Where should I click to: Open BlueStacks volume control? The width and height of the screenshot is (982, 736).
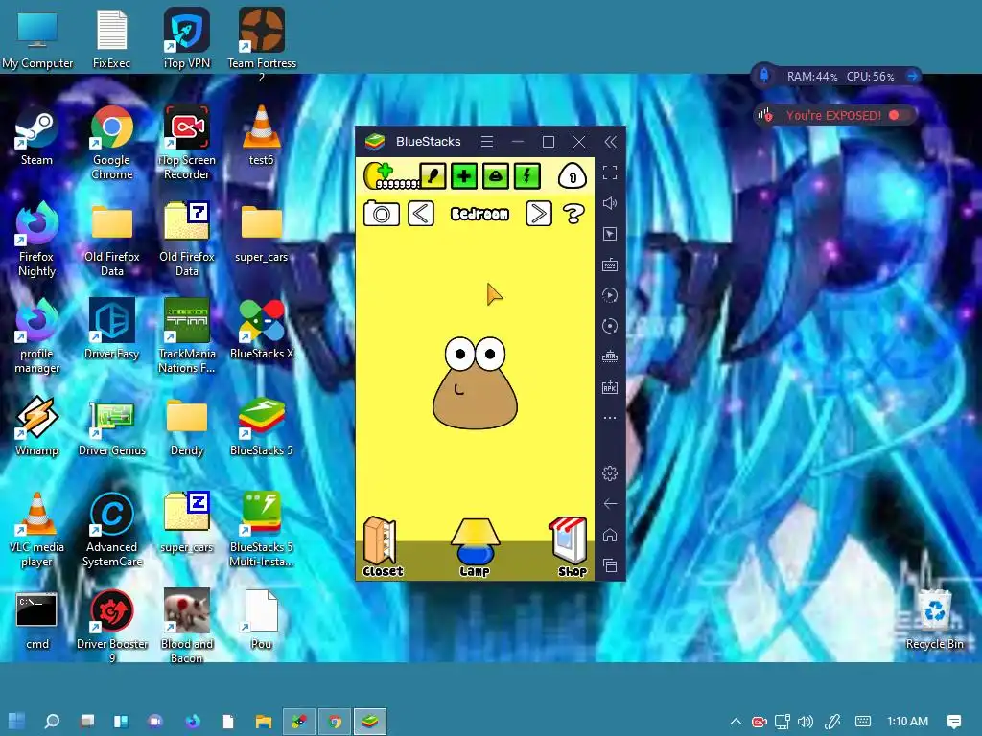pyautogui.click(x=609, y=203)
